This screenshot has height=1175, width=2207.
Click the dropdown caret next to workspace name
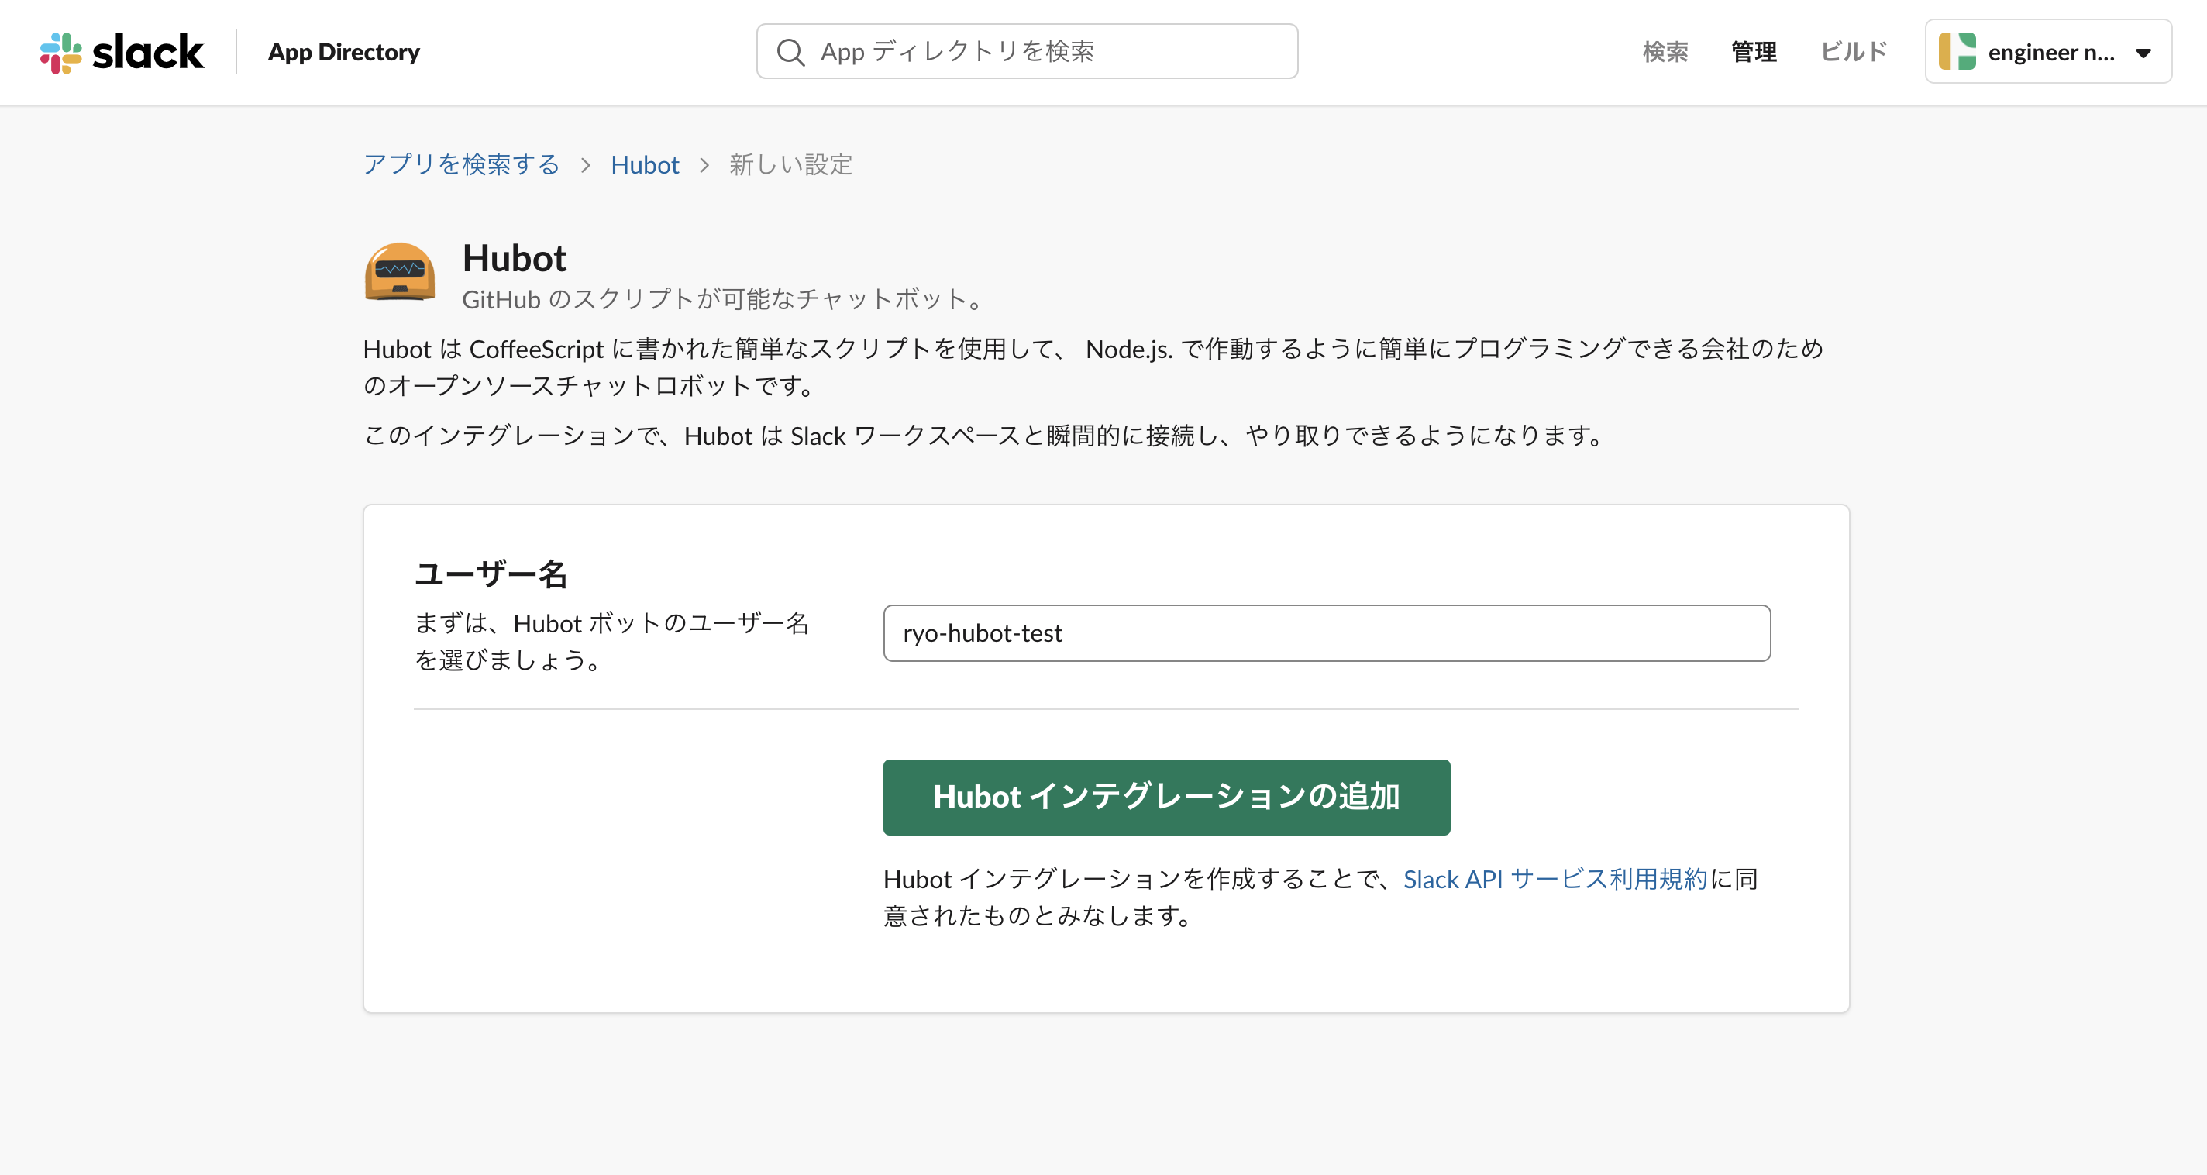2144,52
